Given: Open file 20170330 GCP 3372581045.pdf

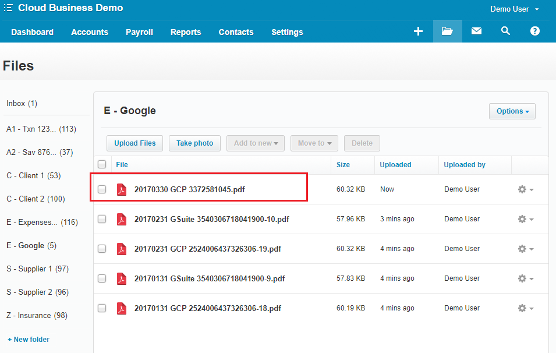Looking at the screenshot, I should [x=190, y=190].
